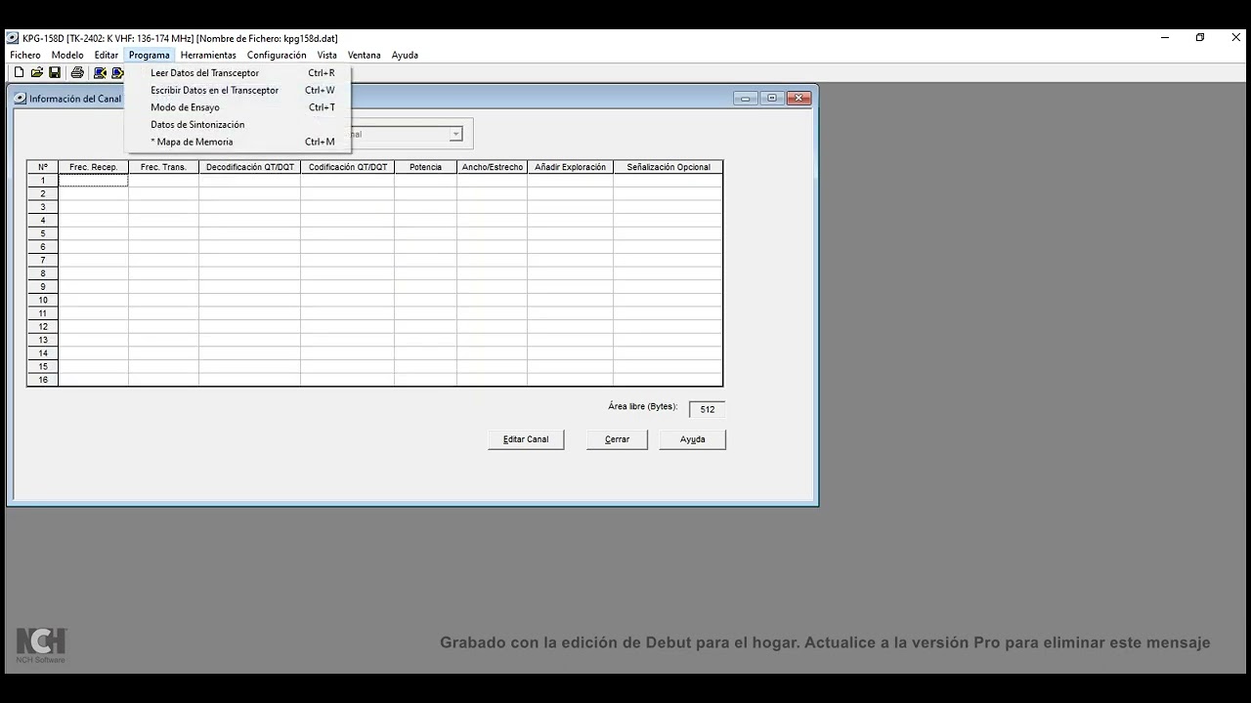Click the Nº column header

tap(43, 167)
